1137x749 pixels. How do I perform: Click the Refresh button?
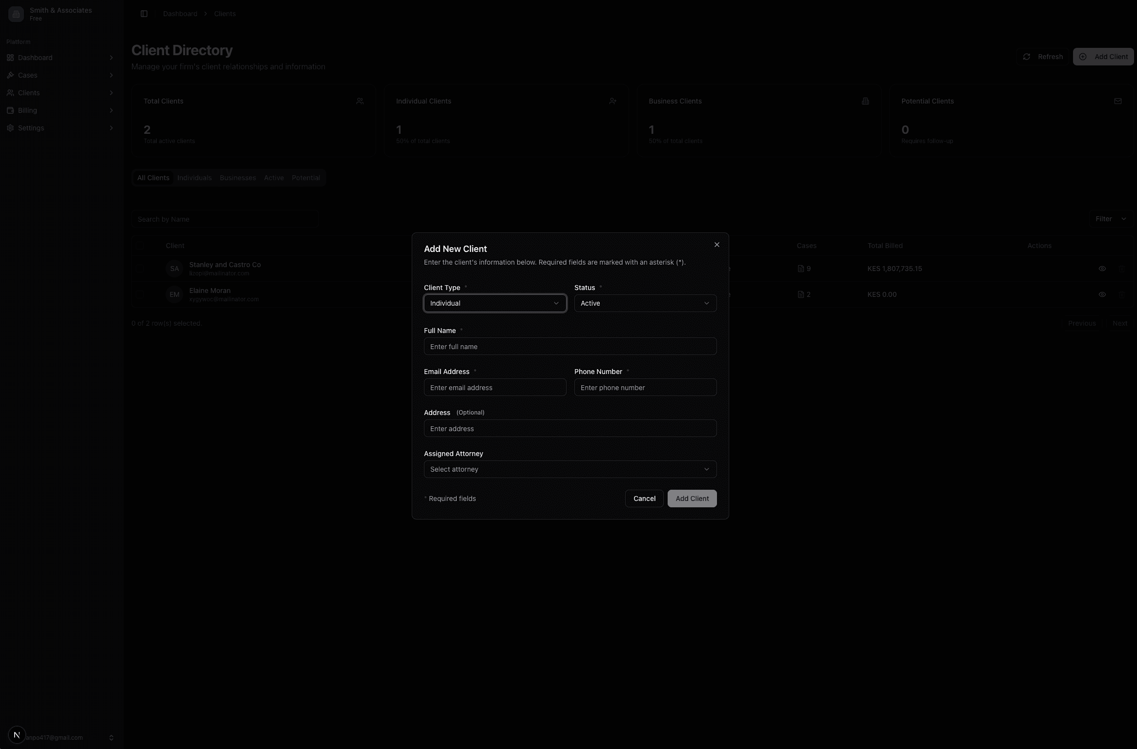pos(1042,57)
